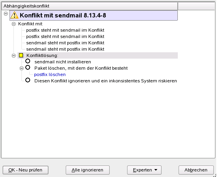Image resolution: width=217 pixels, height=177 pixels.
Task: Click the yellow warning triangle icon
Action: tap(14, 15)
